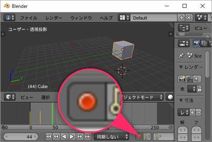The width and height of the screenshot is (212, 142).
Task: Play animation forward
Action: (72, 137)
